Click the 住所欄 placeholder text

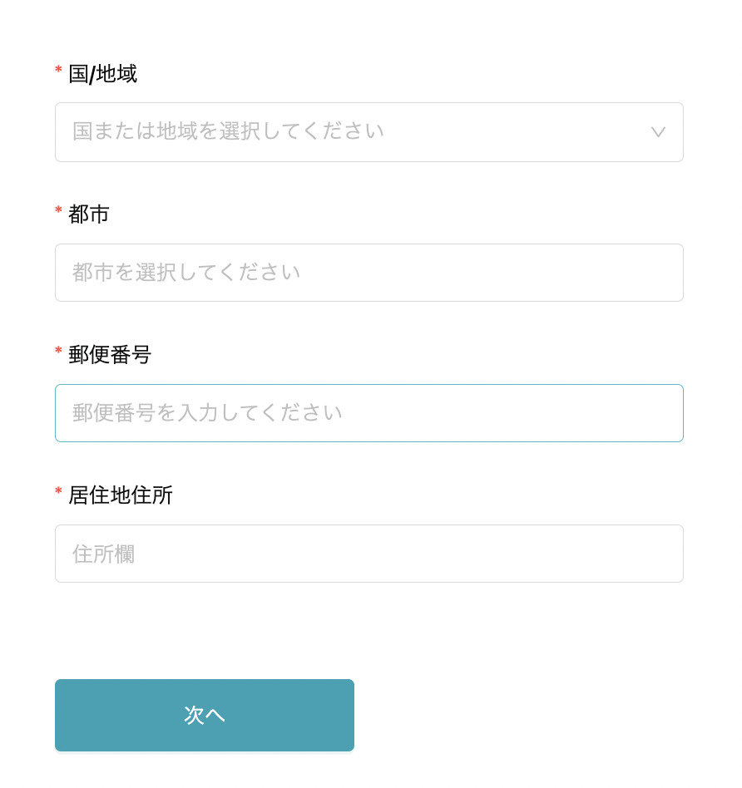[103, 554]
